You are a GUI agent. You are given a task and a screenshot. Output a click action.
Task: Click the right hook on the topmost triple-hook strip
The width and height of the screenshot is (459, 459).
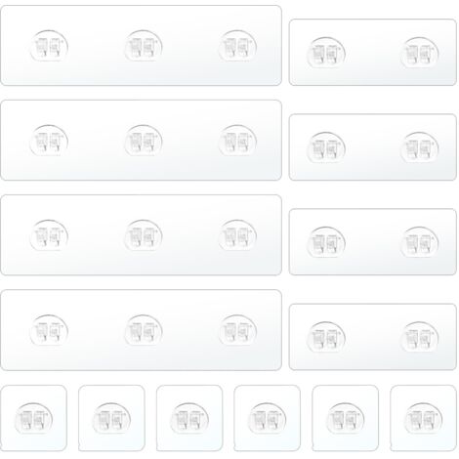pyautogui.click(x=237, y=46)
